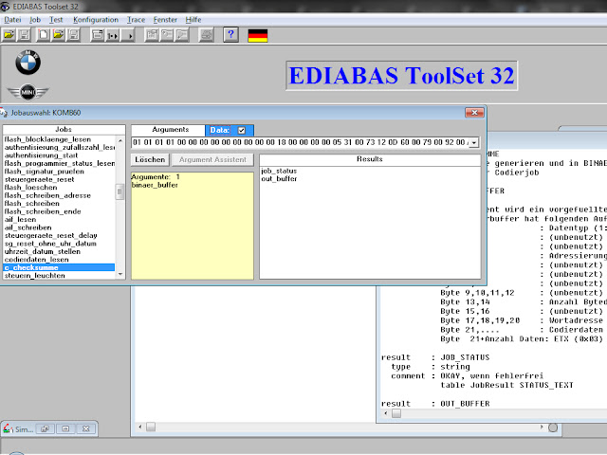The height and width of the screenshot is (455, 607).
Task: Click the job info horizontal scrollbar thumb
Action: click(x=396, y=413)
